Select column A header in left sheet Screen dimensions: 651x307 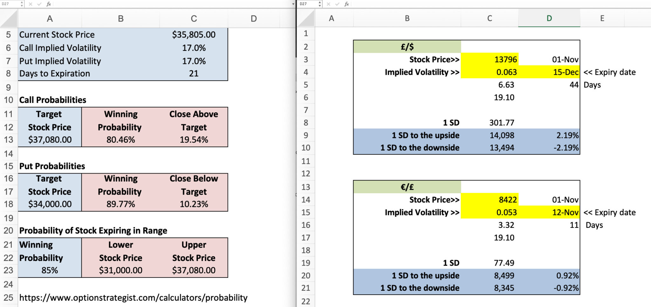50,19
